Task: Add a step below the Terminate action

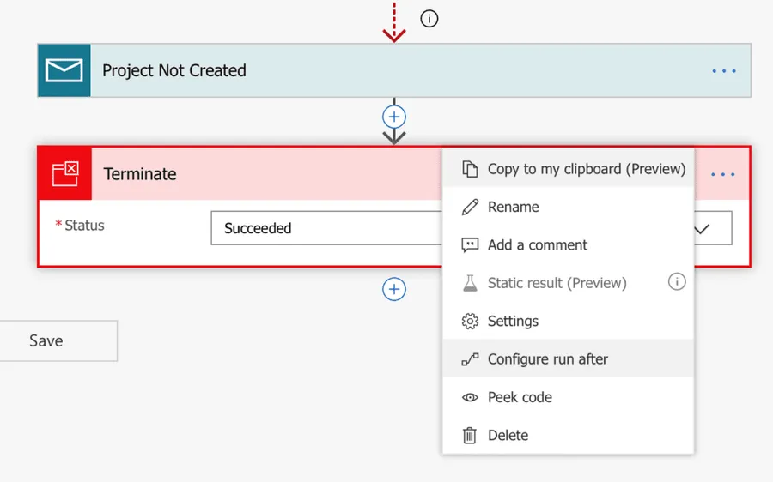Action: tap(394, 290)
